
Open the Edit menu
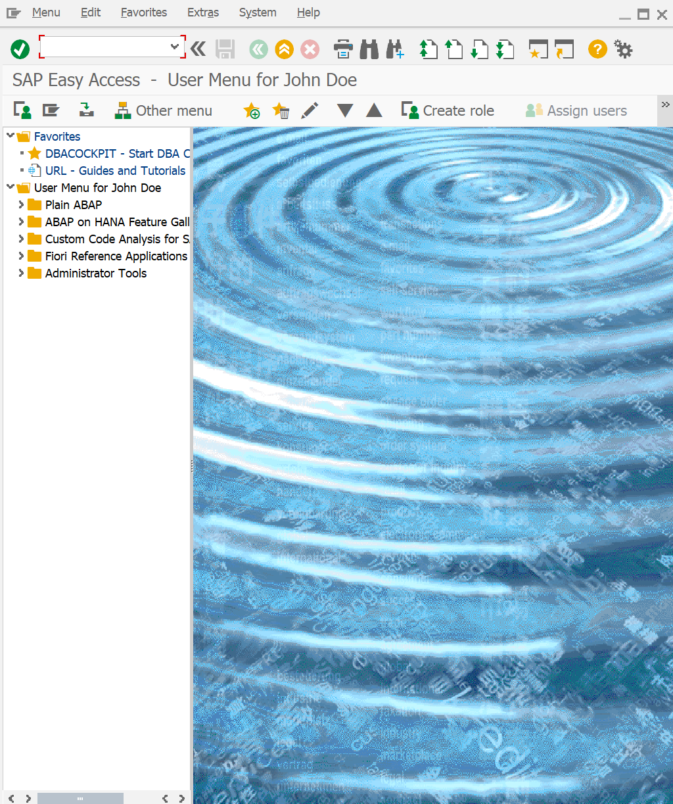(x=91, y=12)
